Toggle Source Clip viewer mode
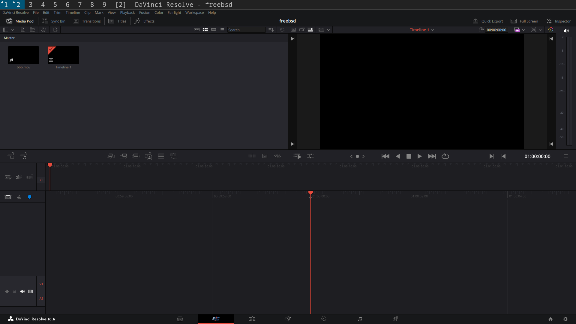This screenshot has height=324, width=576. (x=293, y=30)
